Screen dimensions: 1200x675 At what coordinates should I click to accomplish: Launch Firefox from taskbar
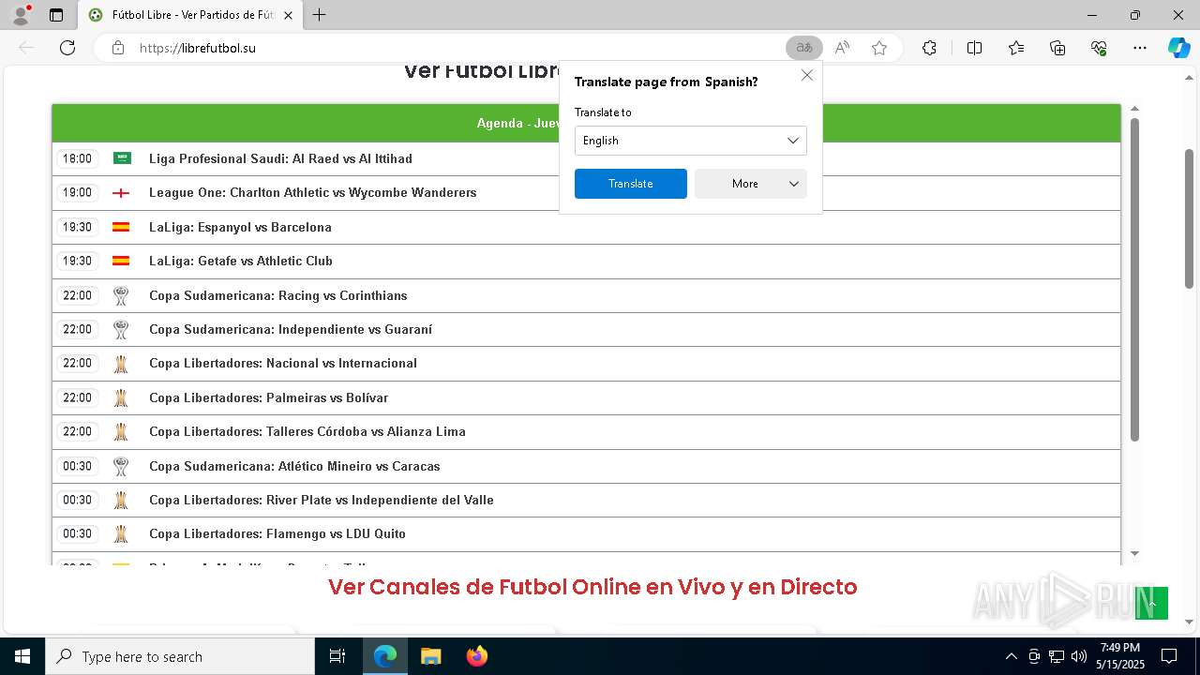click(476, 656)
